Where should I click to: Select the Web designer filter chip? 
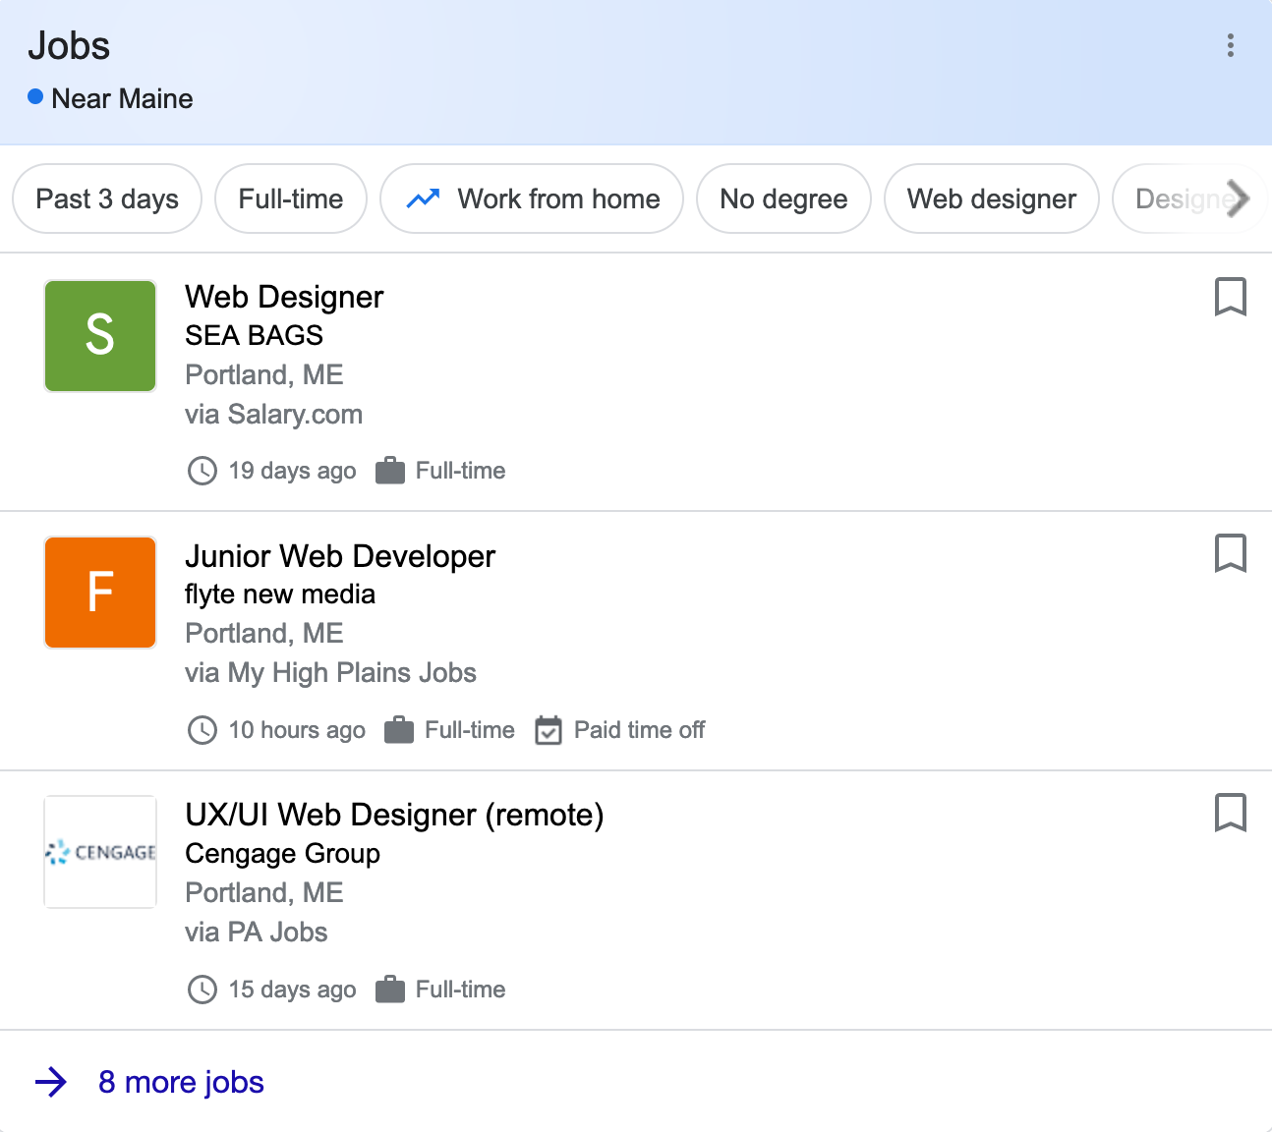pyautogui.click(x=991, y=198)
